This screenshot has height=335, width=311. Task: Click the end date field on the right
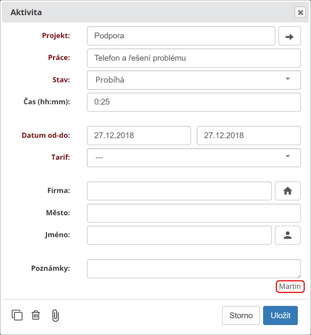[x=249, y=136]
